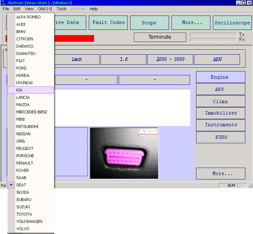Image resolution: width=253 pixels, height=234 pixels.
Task: Choose HYUNDAI from the menu
Action: coord(31,83)
